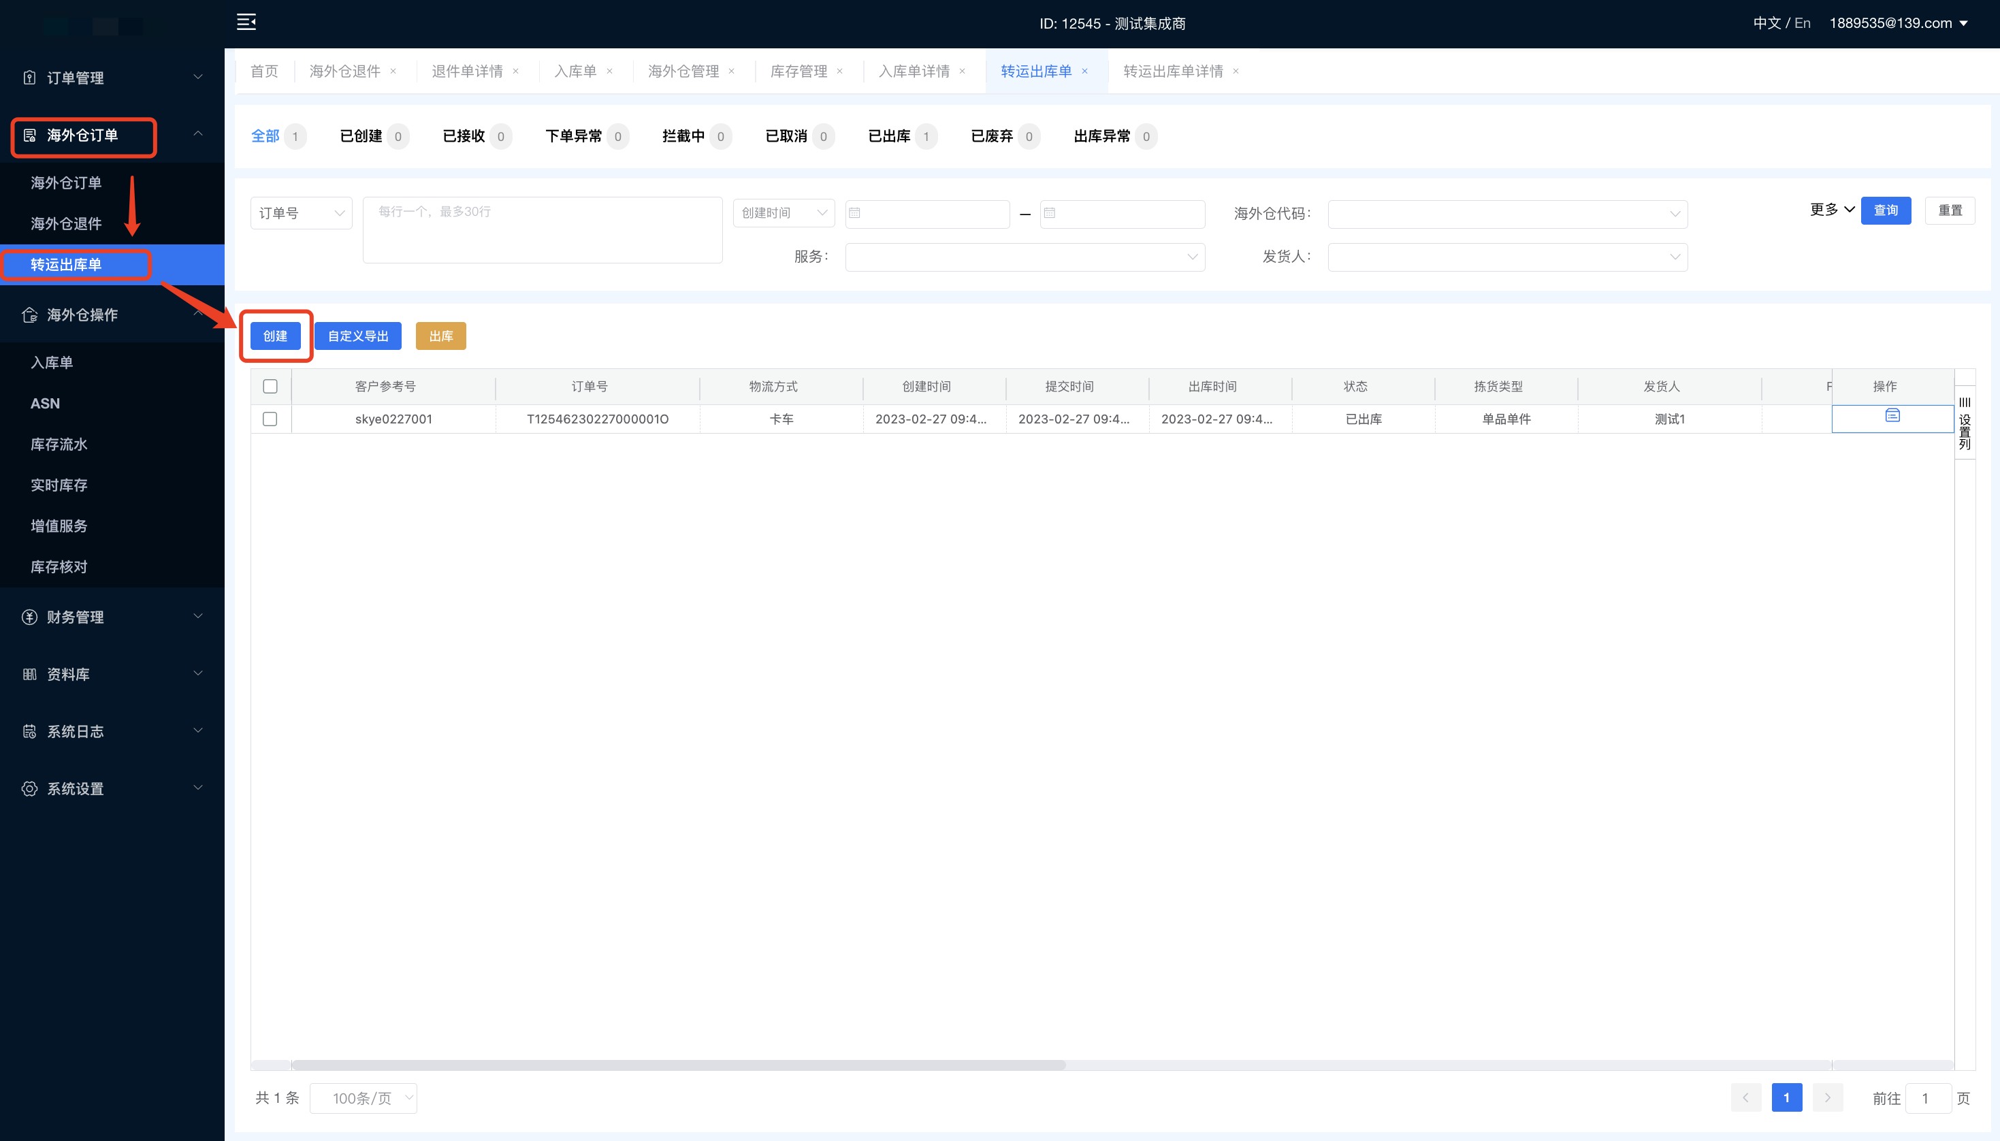The width and height of the screenshot is (2000, 1141).
Task: Tick the checkbox for skye0227001 row
Action: [270, 419]
